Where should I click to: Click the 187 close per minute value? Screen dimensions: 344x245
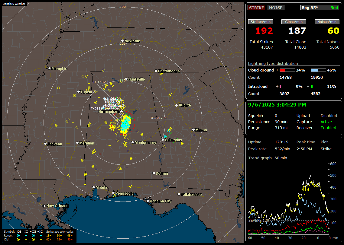point(297,31)
